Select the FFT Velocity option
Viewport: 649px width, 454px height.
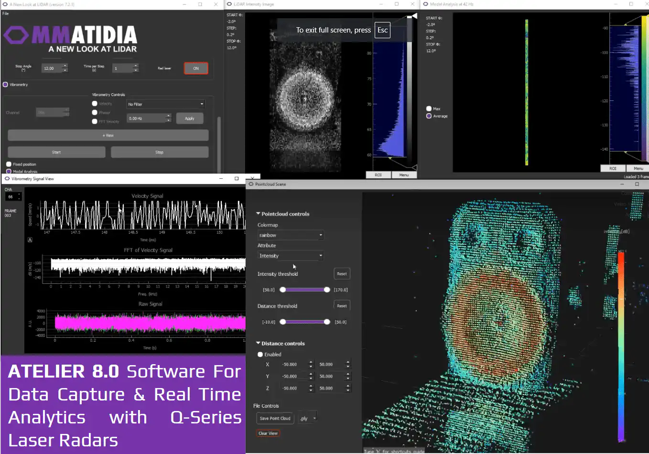click(95, 121)
